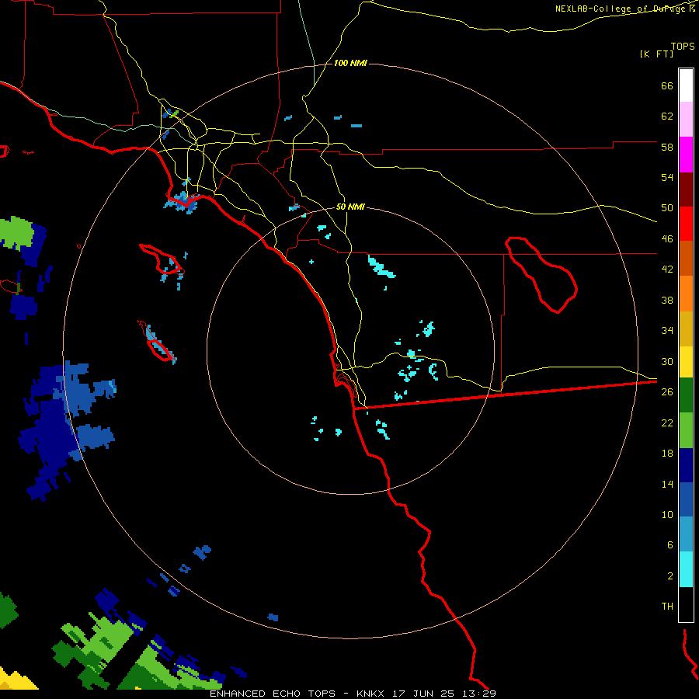Click the "NEXLAB-College of DuPage" credit text
This screenshot has height=699, width=699.
[x=621, y=9]
